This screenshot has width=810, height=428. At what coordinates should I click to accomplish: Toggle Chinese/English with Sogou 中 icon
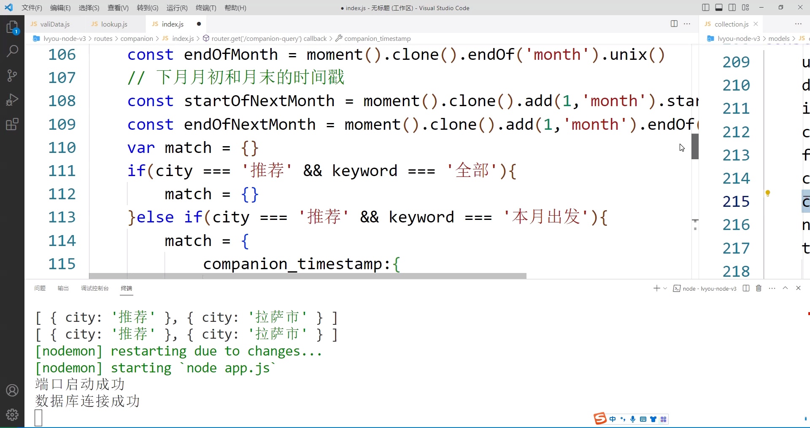click(x=613, y=419)
